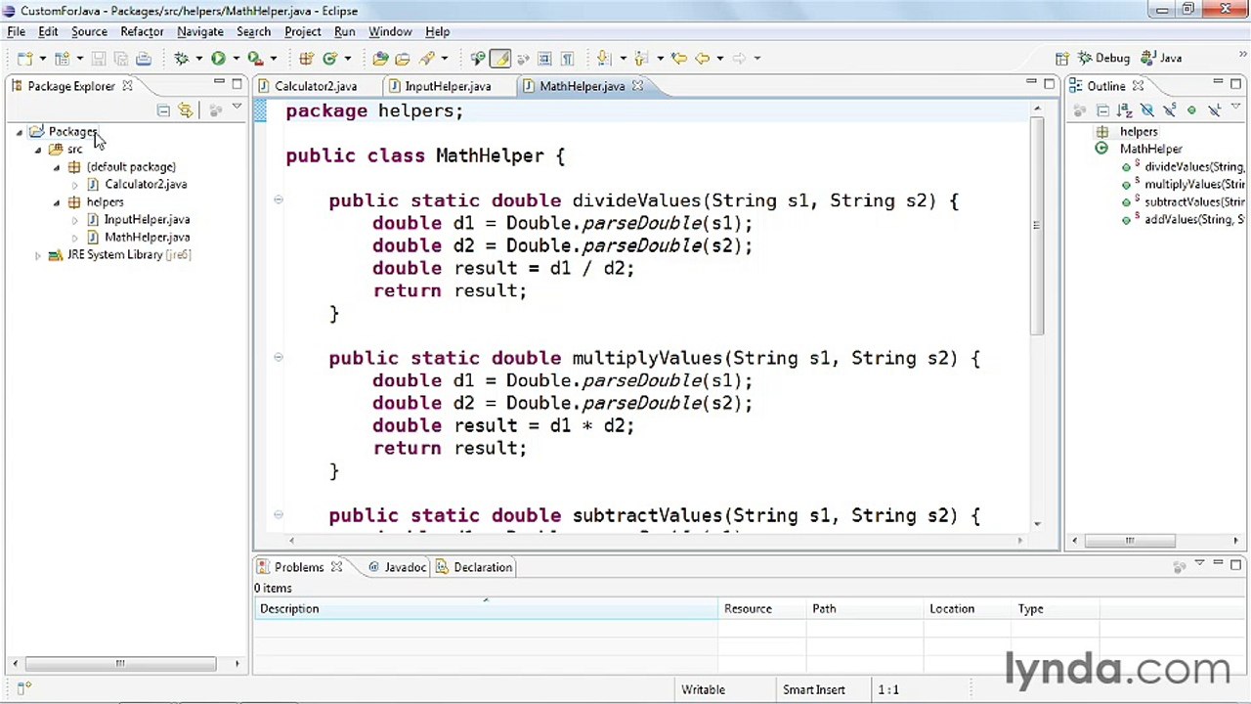The image size is (1251, 704).
Task: Click the Description column header in Problems
Action: click(486, 609)
